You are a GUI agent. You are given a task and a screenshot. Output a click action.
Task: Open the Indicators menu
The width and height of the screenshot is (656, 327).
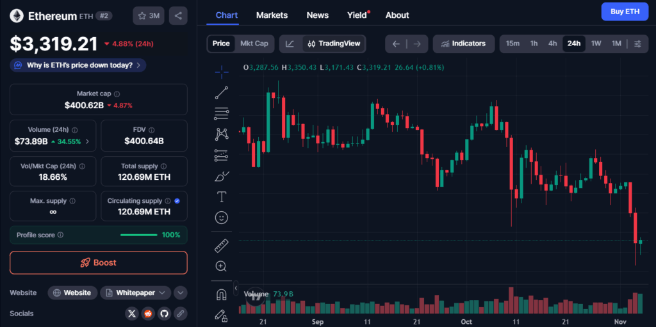[464, 44]
